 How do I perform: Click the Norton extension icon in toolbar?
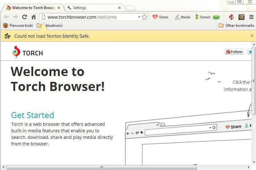(242, 17)
